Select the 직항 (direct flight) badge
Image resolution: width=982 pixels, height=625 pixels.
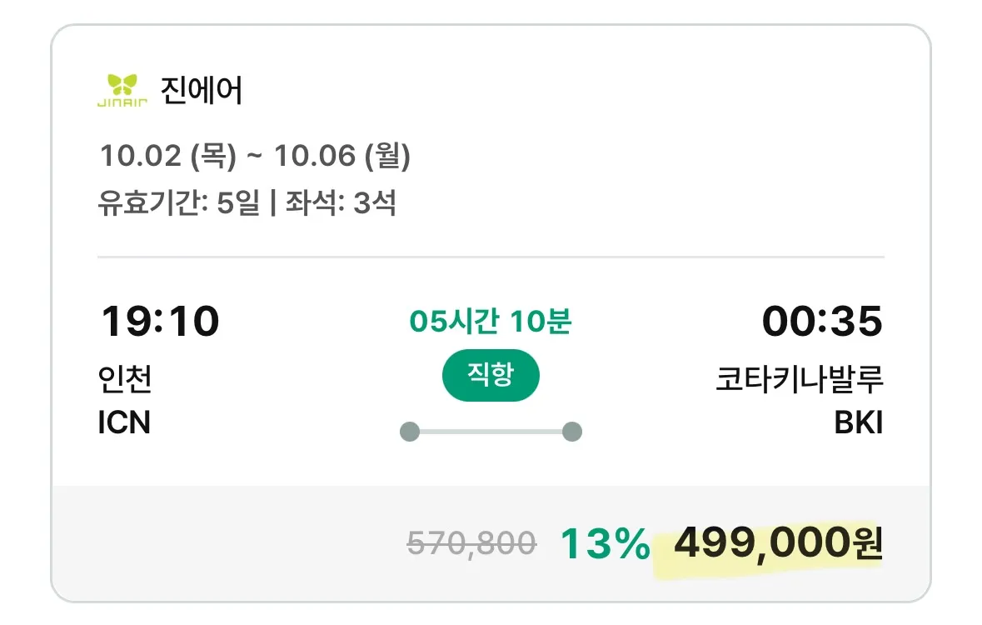coord(491,376)
